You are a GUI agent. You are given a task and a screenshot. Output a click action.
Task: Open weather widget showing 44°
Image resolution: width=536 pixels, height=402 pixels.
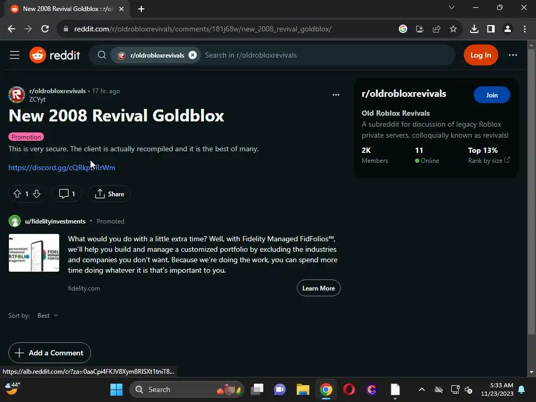13,388
